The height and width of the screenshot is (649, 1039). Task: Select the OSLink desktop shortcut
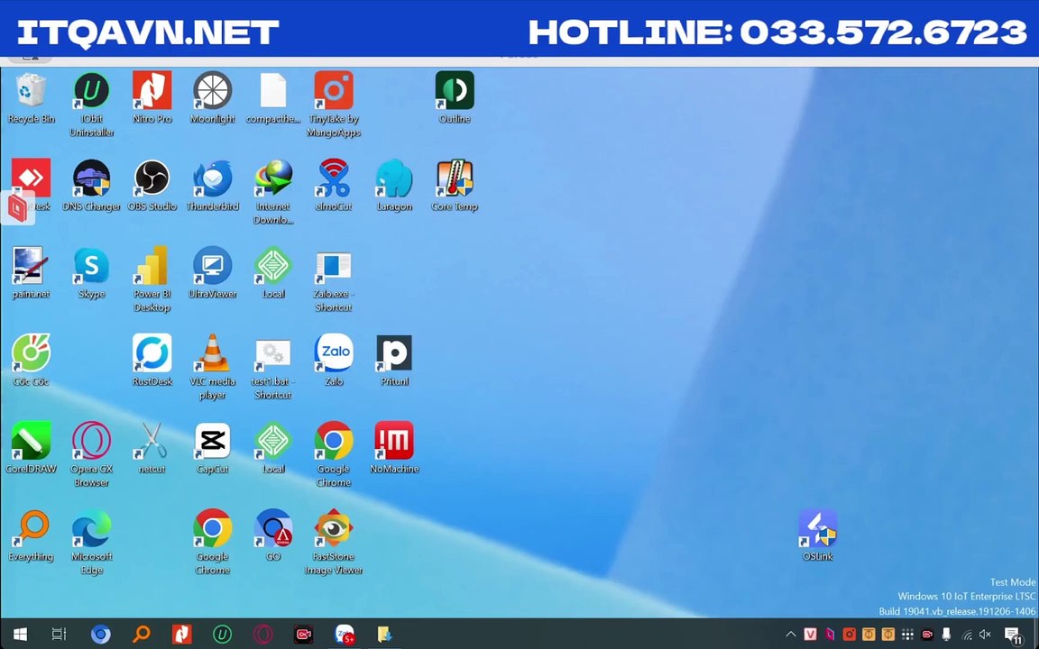(x=818, y=535)
